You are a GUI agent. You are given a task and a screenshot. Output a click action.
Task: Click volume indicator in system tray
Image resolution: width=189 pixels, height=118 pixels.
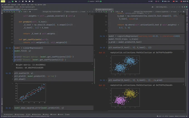click(150, 1)
